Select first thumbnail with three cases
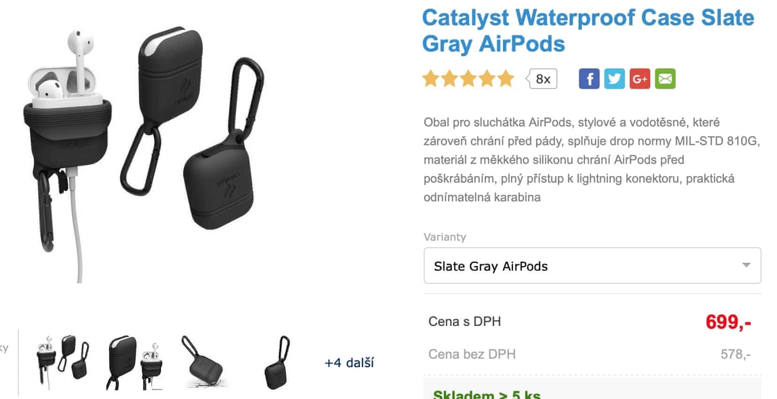This screenshot has width=777, height=399. coord(62,362)
